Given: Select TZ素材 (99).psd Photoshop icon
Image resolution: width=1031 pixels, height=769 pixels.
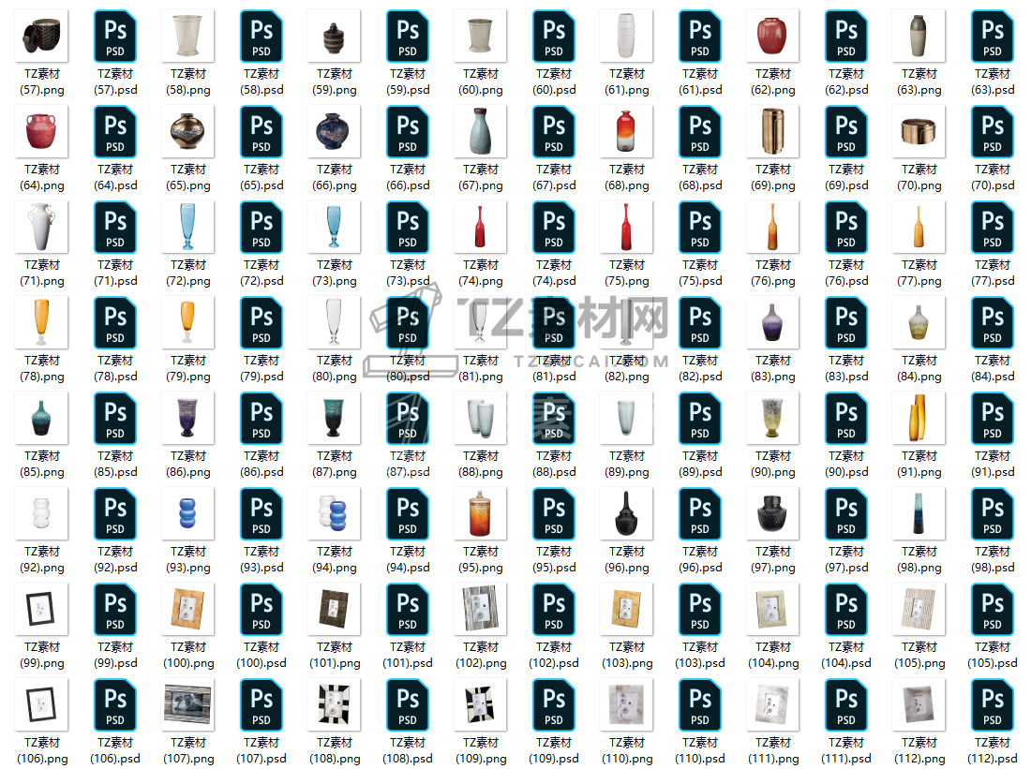Looking at the screenshot, I should 115,609.
